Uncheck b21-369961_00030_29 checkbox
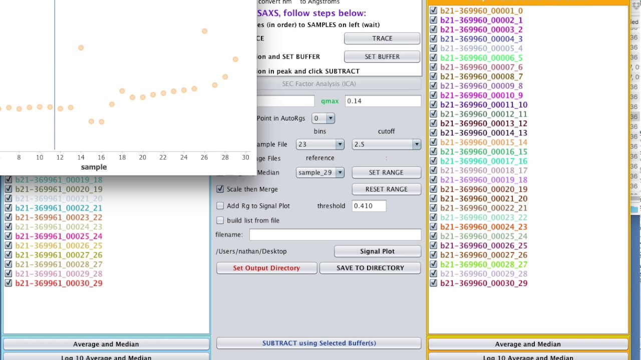Image resolution: width=641 pixels, height=360 pixels. coord(8,283)
